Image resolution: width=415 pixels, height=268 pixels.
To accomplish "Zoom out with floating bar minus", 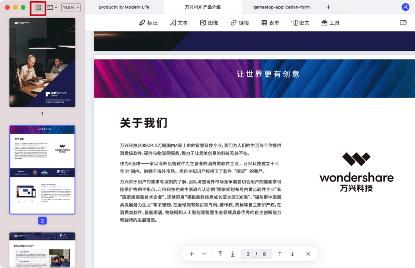I will 204,254.
